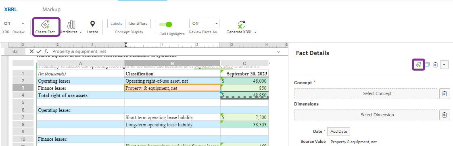This screenshot has height=146, width=453.
Task: Switch to the XBRL tab
Action: coord(10,10)
